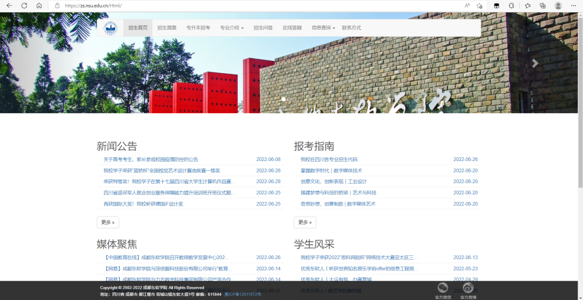Open 【网易】成都东软学院与深信服科技 article
Screen dimensions: 583x300
pyautogui.click(x=168, y=268)
